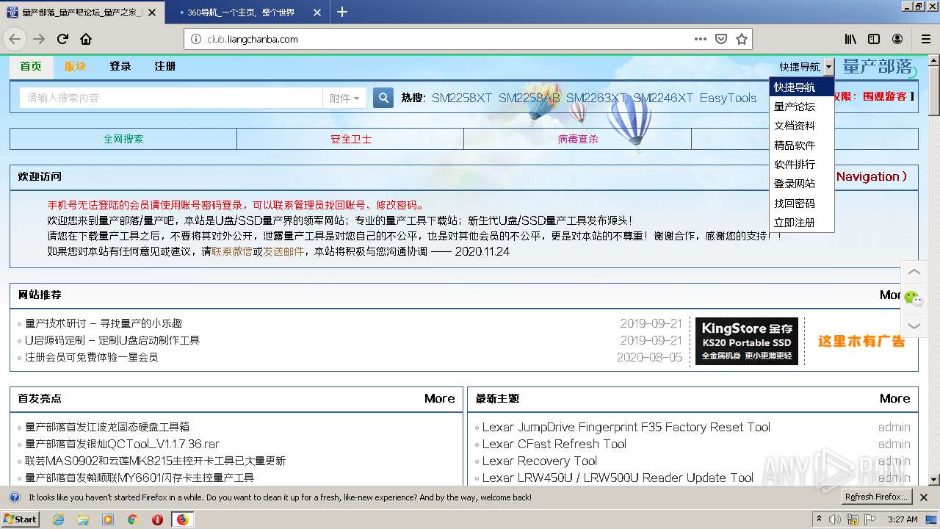Choose 立即注册 from quick navigation menu
Image resolution: width=940 pixels, height=529 pixels.
pyautogui.click(x=801, y=223)
